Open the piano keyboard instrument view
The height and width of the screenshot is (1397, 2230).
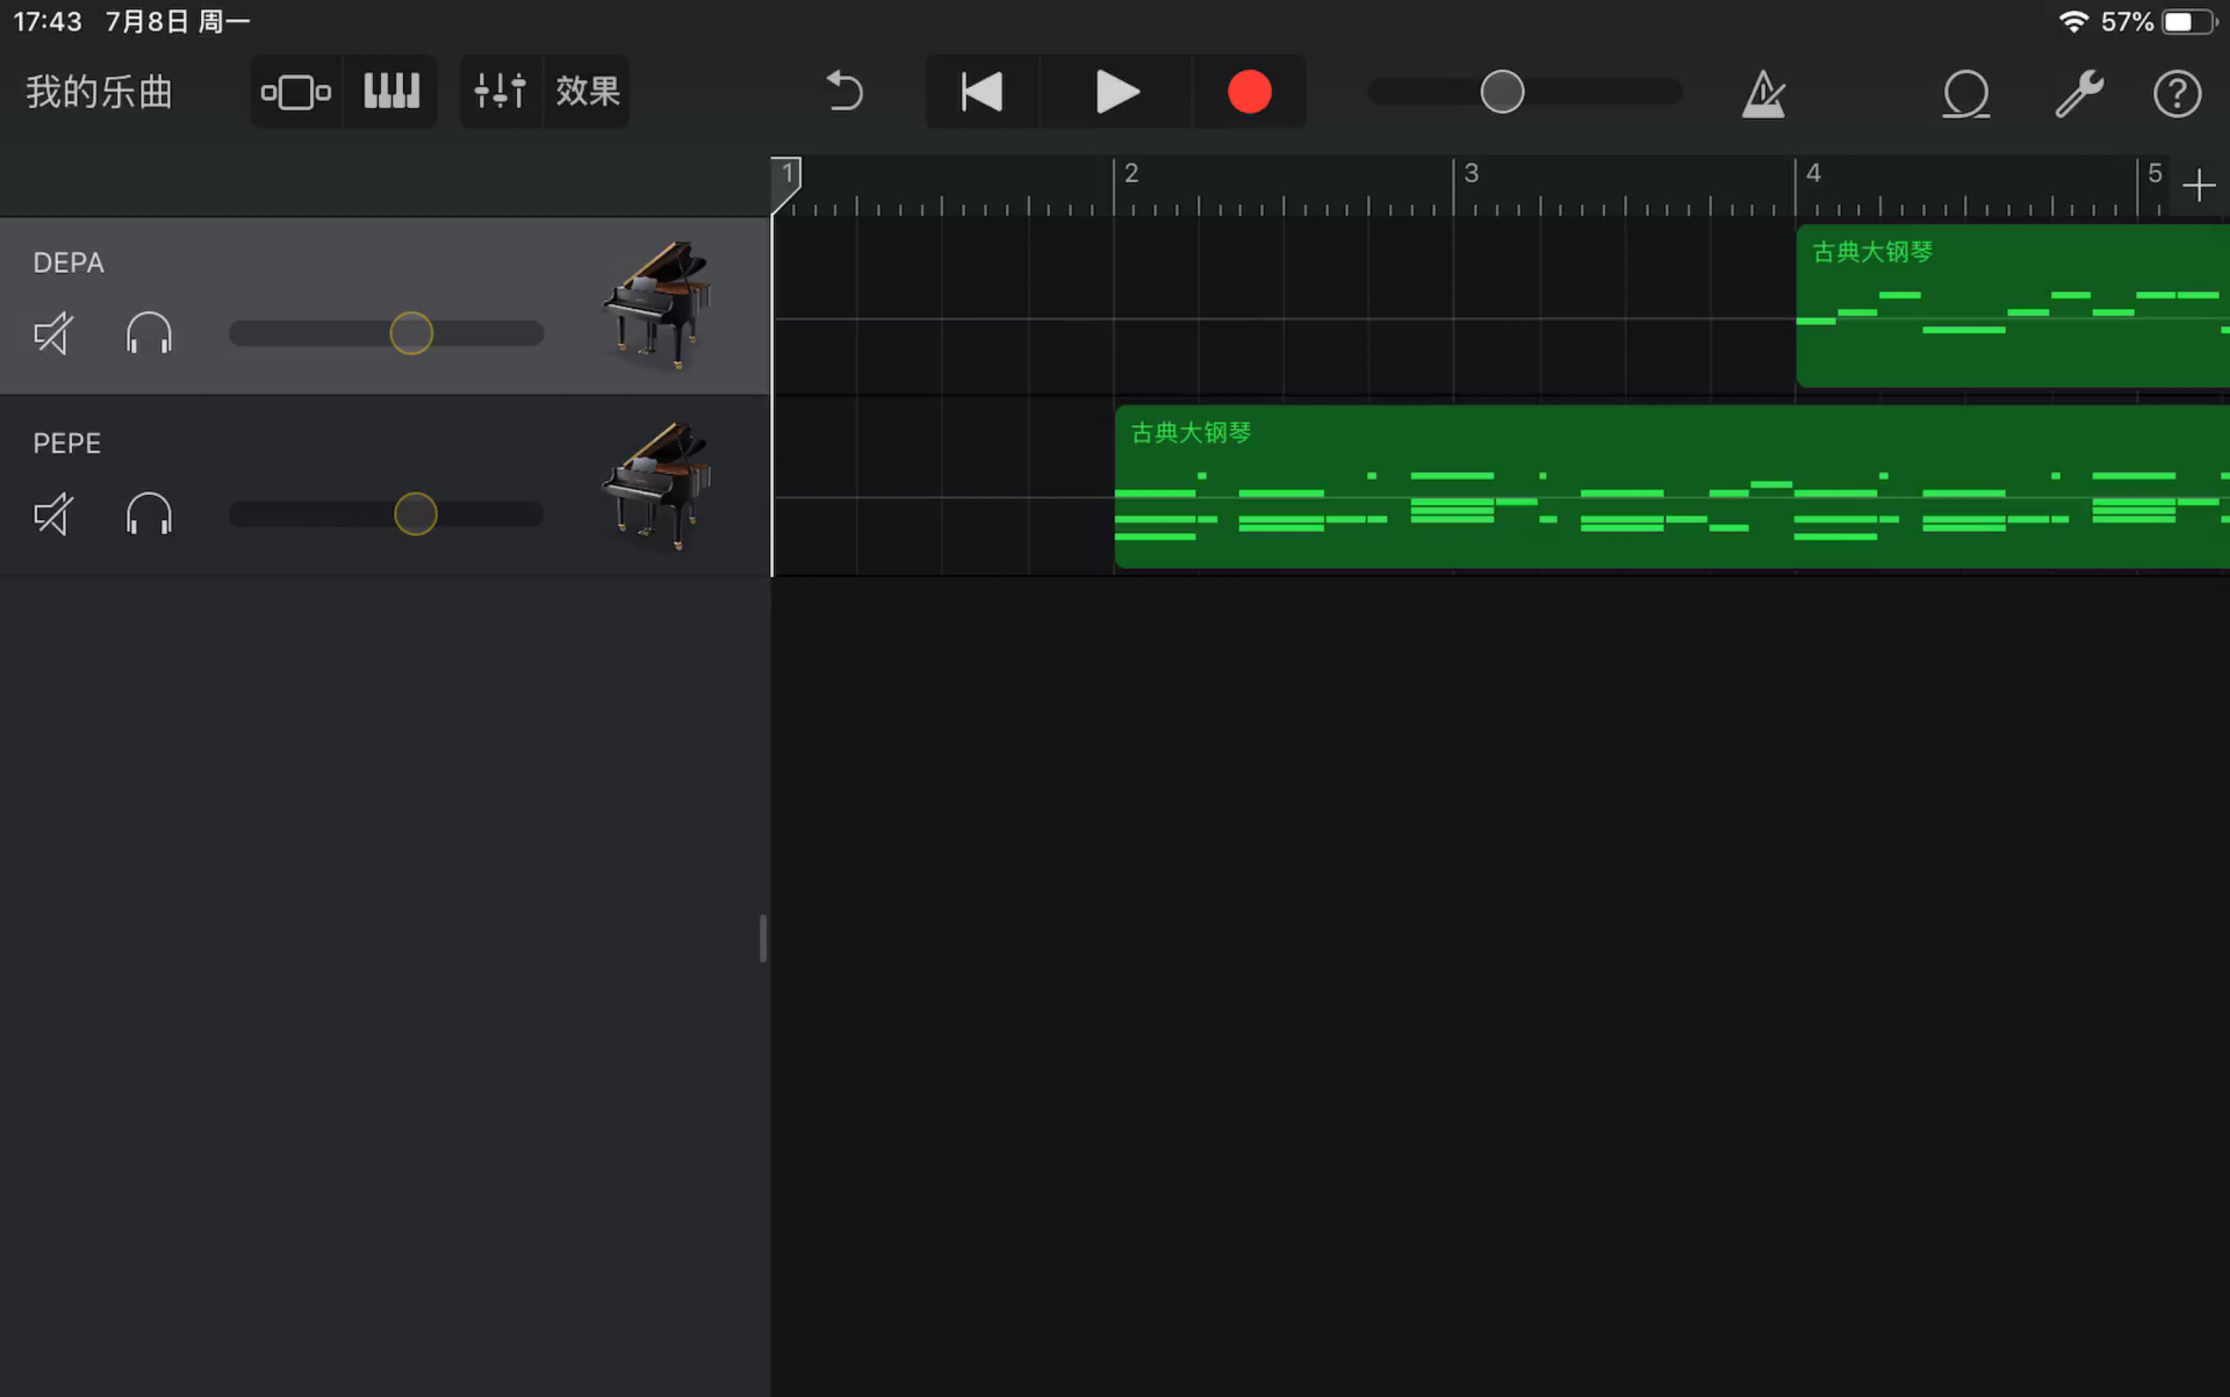pos(391,91)
